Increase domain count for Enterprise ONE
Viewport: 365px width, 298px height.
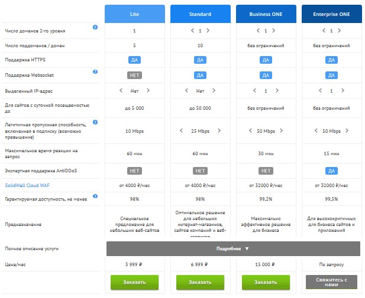pos(339,30)
